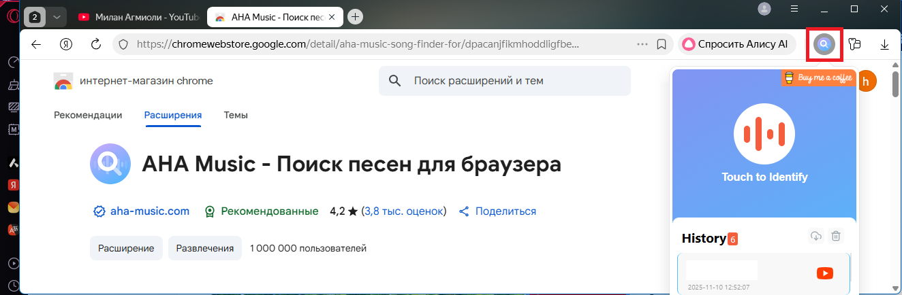Viewport: 902px width, 295px height.
Task: Open the address bar three-dots menu
Action: click(642, 44)
